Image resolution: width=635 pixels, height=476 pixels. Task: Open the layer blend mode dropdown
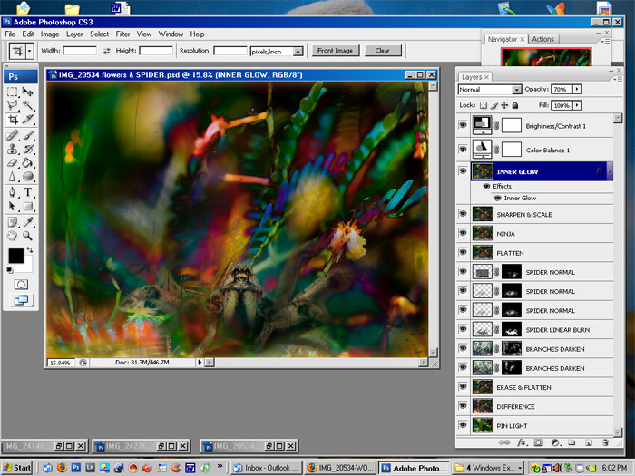(490, 90)
